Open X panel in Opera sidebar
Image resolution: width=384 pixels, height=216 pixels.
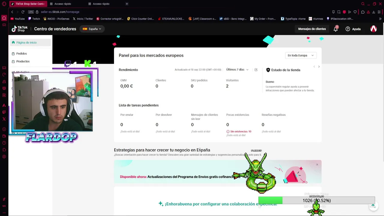click(x=4, y=119)
